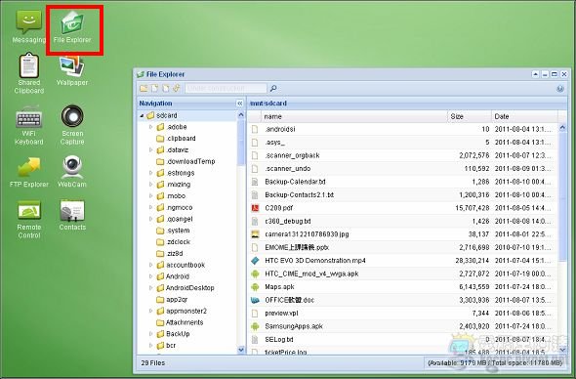Viewport: 576px width, 379px height.
Task: Collapse the sdcard root node
Action: (x=142, y=115)
